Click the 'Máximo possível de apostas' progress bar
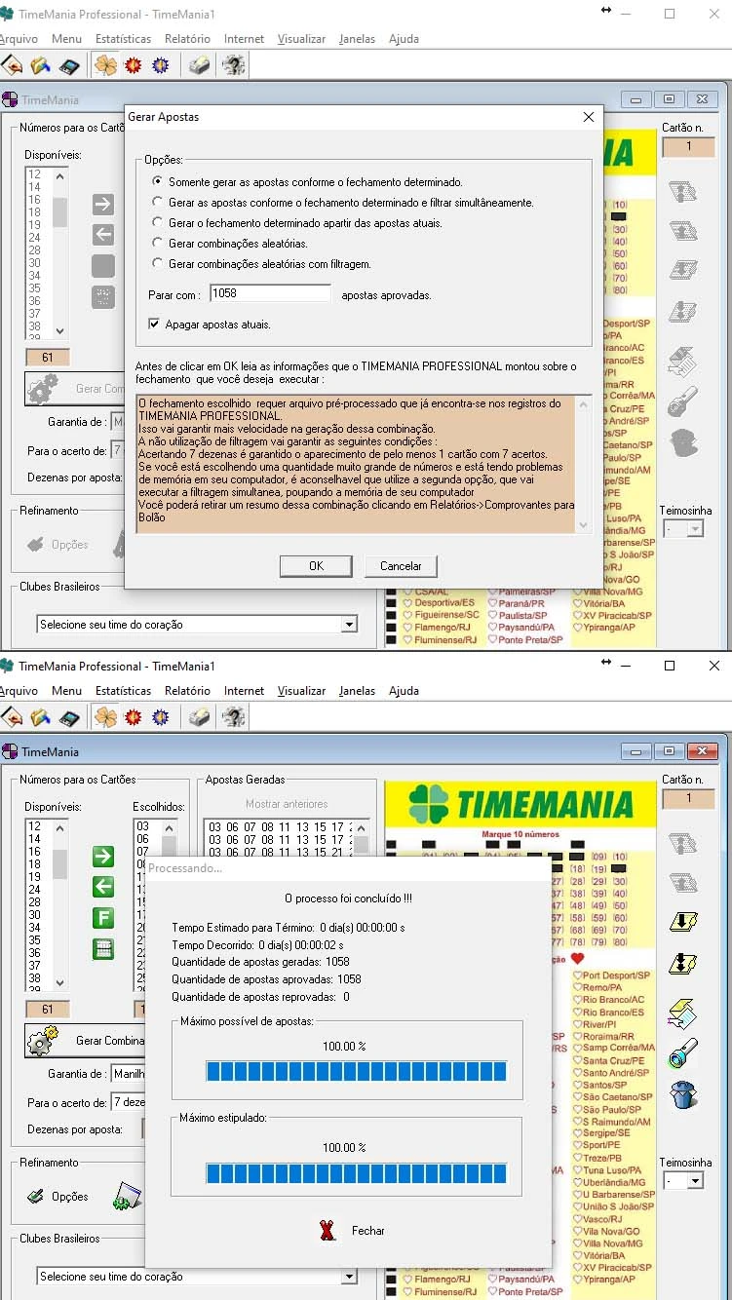This screenshot has width=732, height=1300. pyautogui.click(x=356, y=1072)
